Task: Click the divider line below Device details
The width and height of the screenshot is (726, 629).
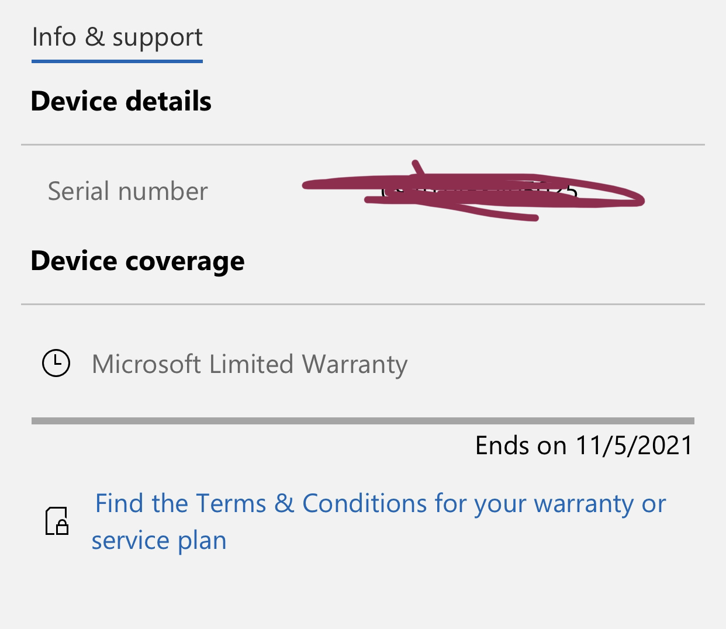Action: tap(362, 144)
